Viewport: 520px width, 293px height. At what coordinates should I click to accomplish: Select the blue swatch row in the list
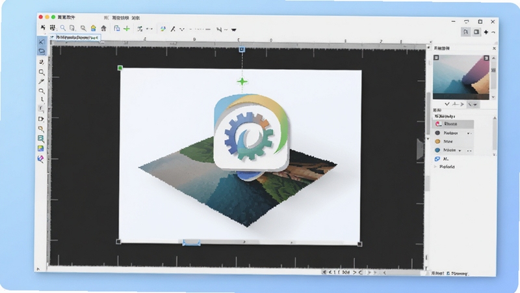[453, 150]
